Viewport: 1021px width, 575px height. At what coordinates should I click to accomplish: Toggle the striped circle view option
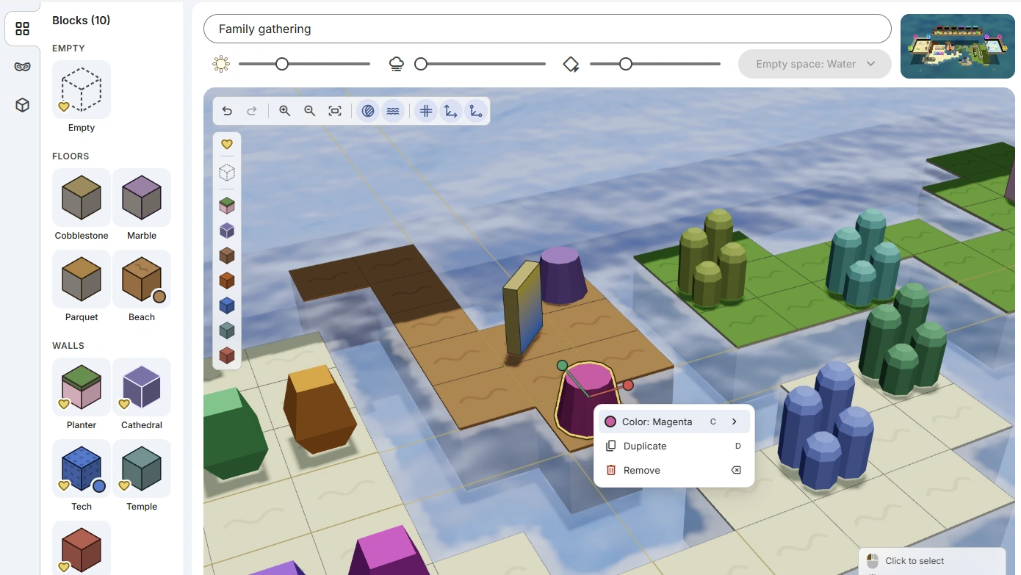368,111
